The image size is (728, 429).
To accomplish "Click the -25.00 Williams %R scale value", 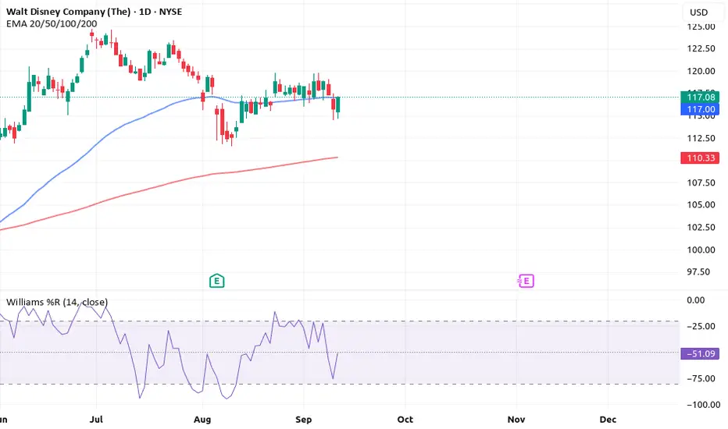I will [701, 327].
